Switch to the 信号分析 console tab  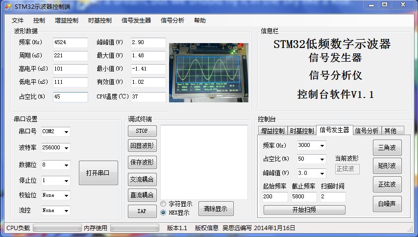point(367,131)
